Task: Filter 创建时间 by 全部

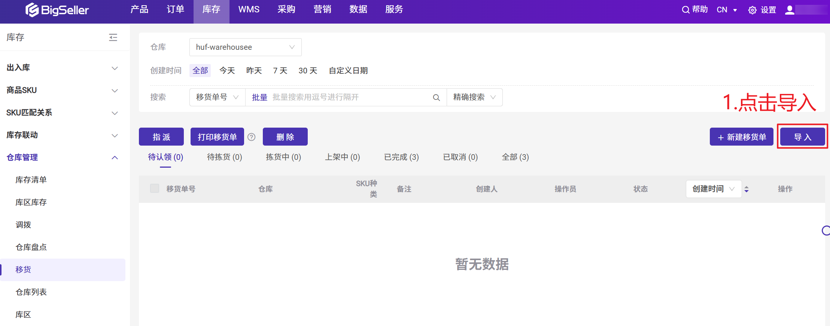Action: 200,70
